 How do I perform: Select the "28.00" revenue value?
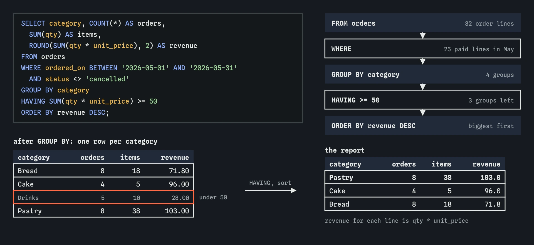pyautogui.click(x=180, y=198)
